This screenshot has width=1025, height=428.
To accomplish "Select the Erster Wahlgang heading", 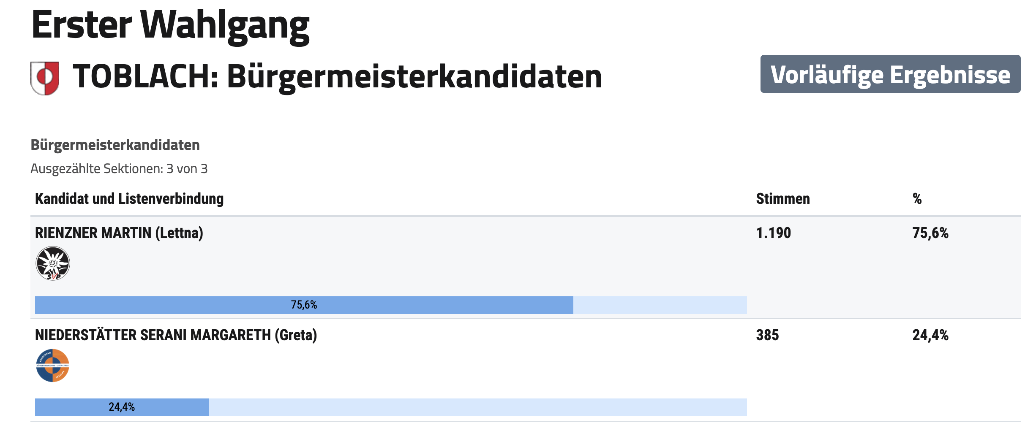I will pos(170,25).
